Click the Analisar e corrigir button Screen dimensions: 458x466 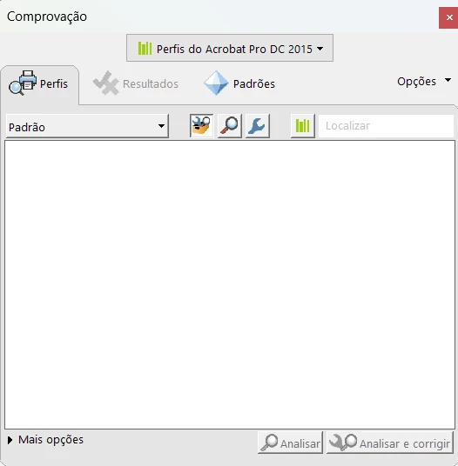(390, 443)
